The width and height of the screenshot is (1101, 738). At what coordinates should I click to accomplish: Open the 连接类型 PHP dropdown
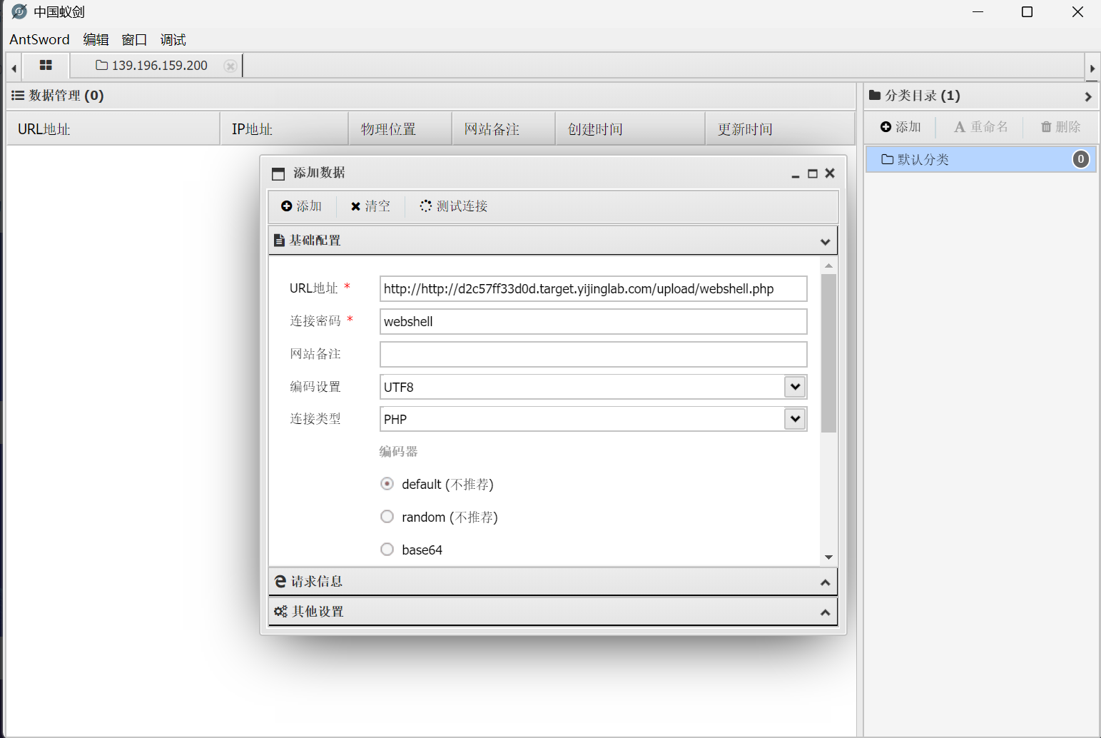(795, 419)
